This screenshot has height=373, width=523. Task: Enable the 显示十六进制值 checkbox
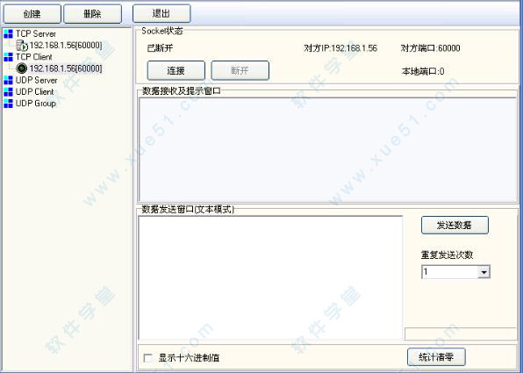click(x=147, y=358)
